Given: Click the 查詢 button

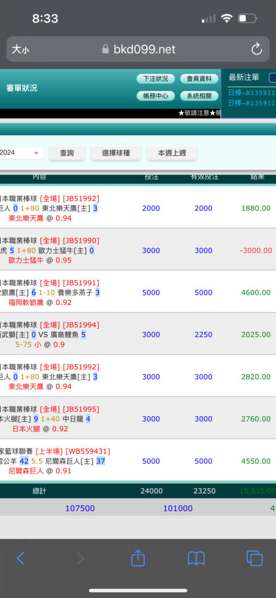Looking at the screenshot, I should (x=67, y=153).
